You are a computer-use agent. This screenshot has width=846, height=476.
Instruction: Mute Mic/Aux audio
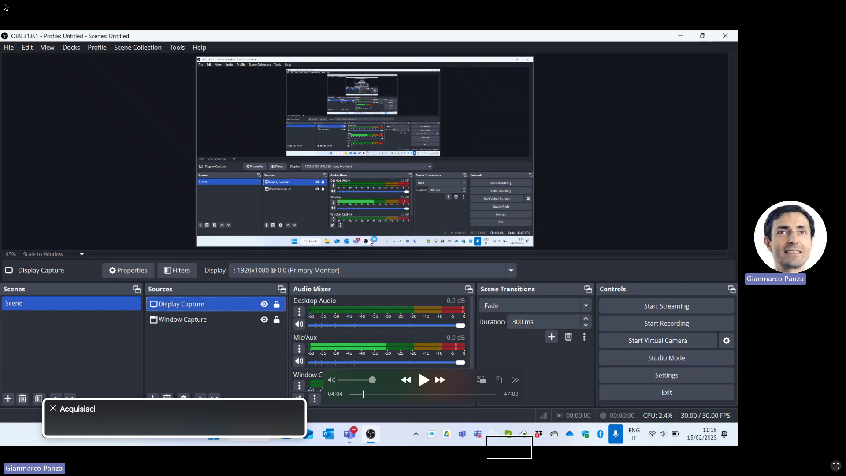coord(299,361)
